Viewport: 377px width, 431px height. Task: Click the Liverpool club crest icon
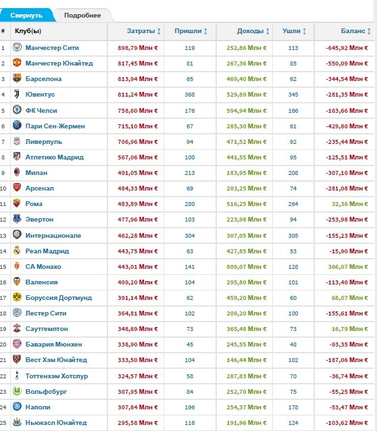tap(17, 141)
